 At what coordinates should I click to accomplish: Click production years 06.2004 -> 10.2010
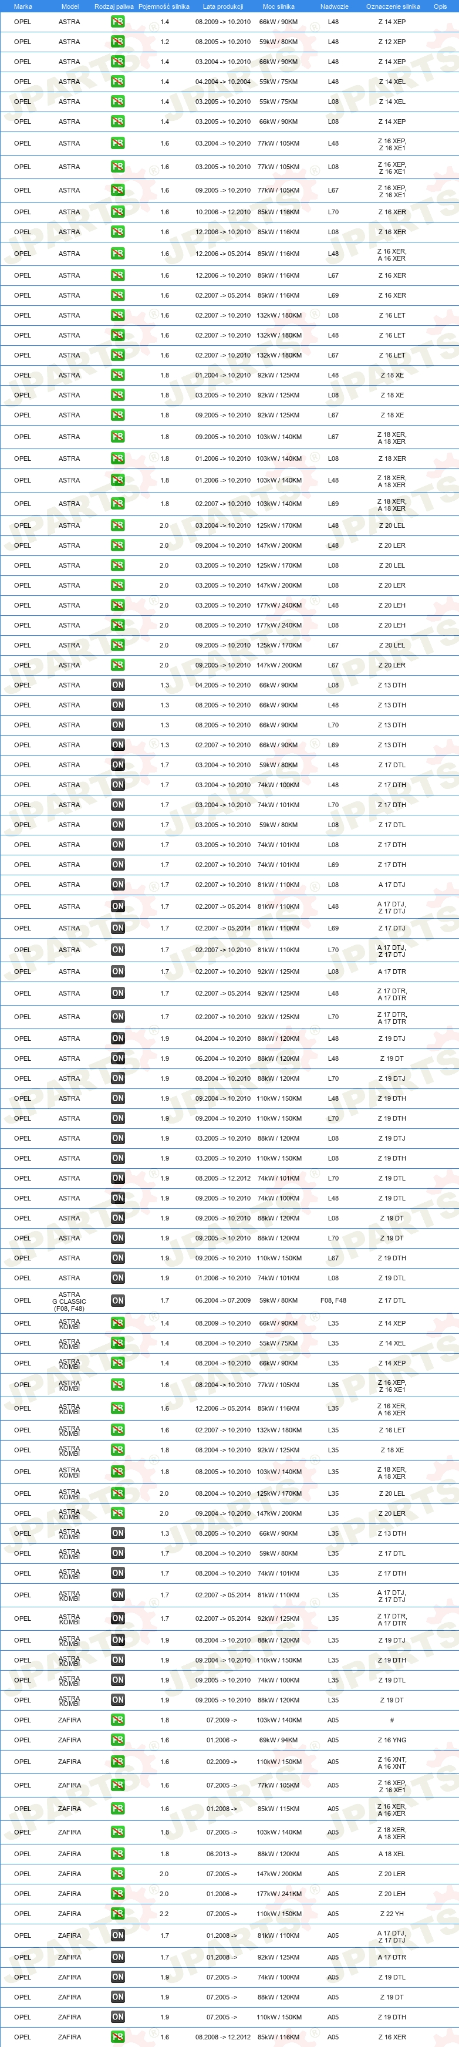tap(223, 1058)
